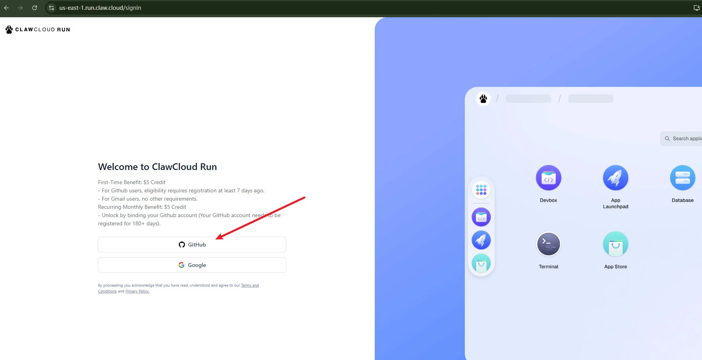Click the paw icon in preview breadcrumb

pyautogui.click(x=483, y=99)
